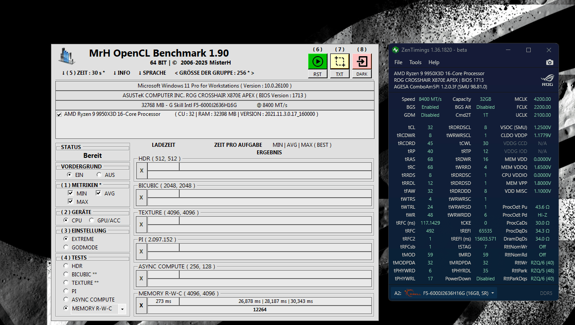Click the Microsoft Windows 11 Pro version row
The image size is (575, 325).
(x=215, y=86)
